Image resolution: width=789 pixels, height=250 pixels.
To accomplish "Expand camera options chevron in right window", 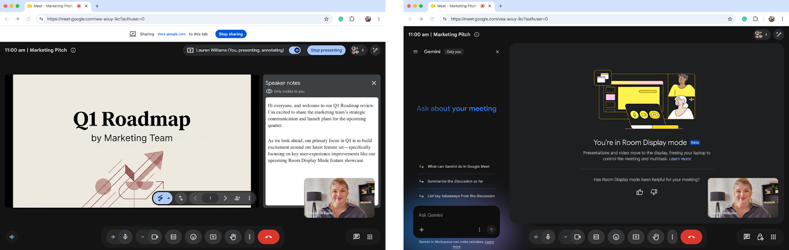I will click(x=565, y=237).
